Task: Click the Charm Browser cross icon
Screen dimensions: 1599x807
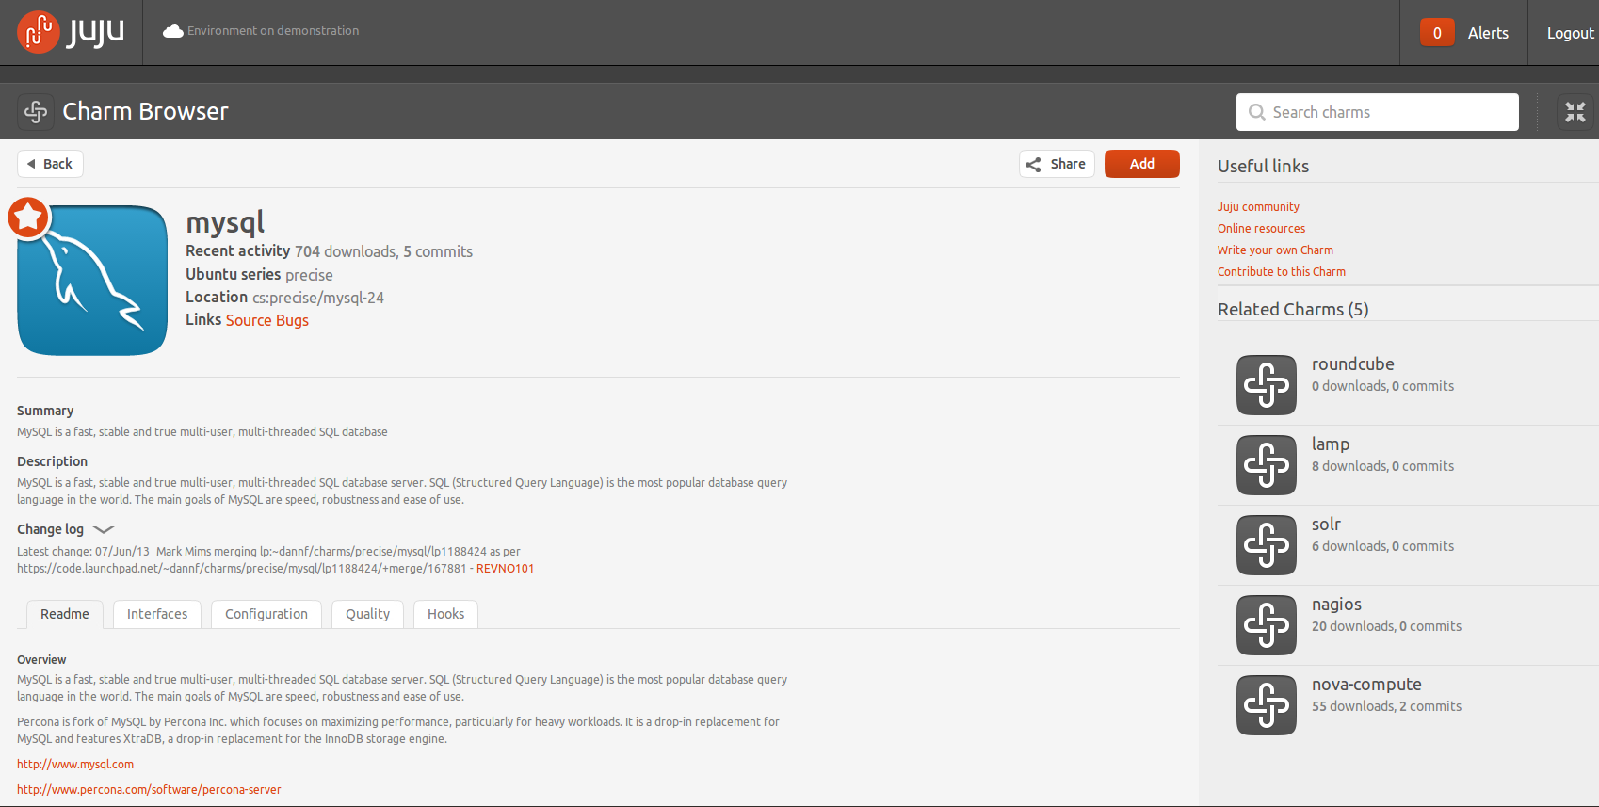Action: (36, 112)
